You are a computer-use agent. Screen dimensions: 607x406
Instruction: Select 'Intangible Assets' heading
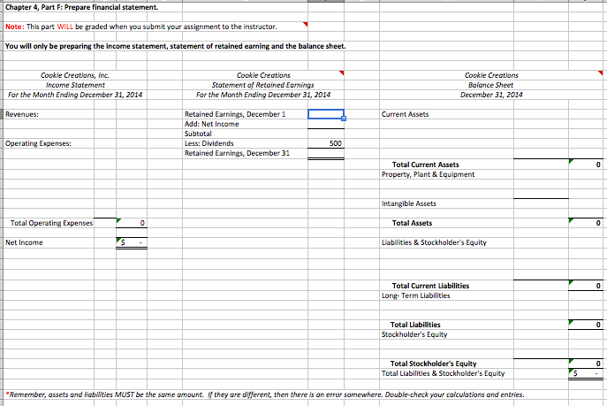coord(409,203)
